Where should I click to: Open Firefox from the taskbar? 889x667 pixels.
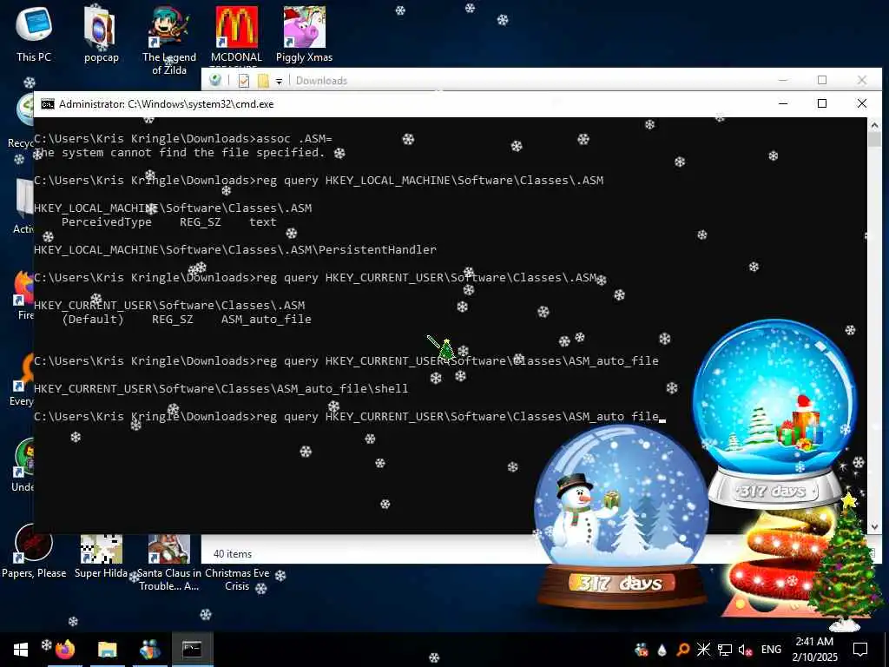click(x=65, y=650)
